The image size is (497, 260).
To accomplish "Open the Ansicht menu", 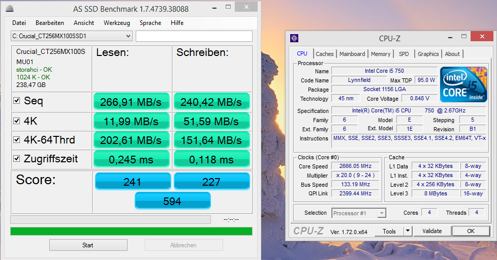I will [x=84, y=23].
